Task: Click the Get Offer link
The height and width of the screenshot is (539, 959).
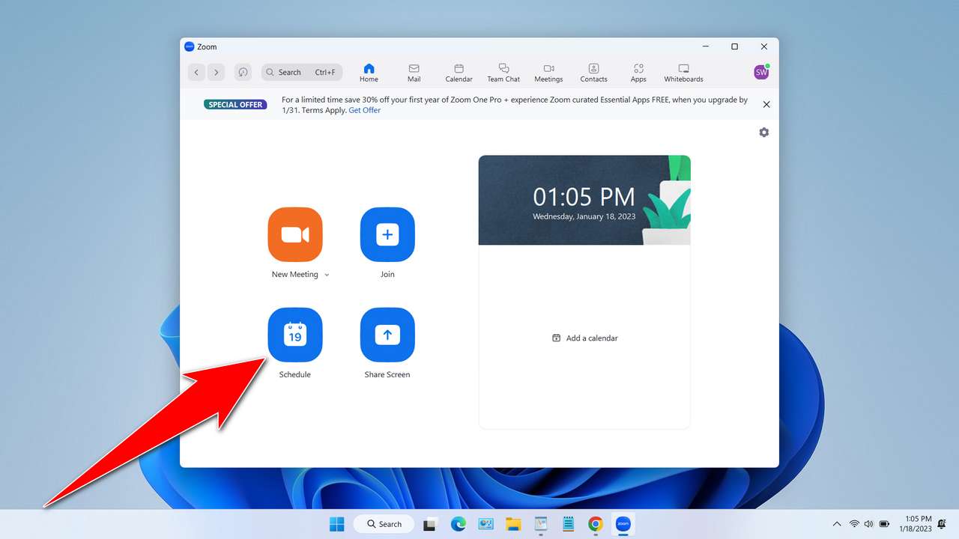Action: pos(364,109)
